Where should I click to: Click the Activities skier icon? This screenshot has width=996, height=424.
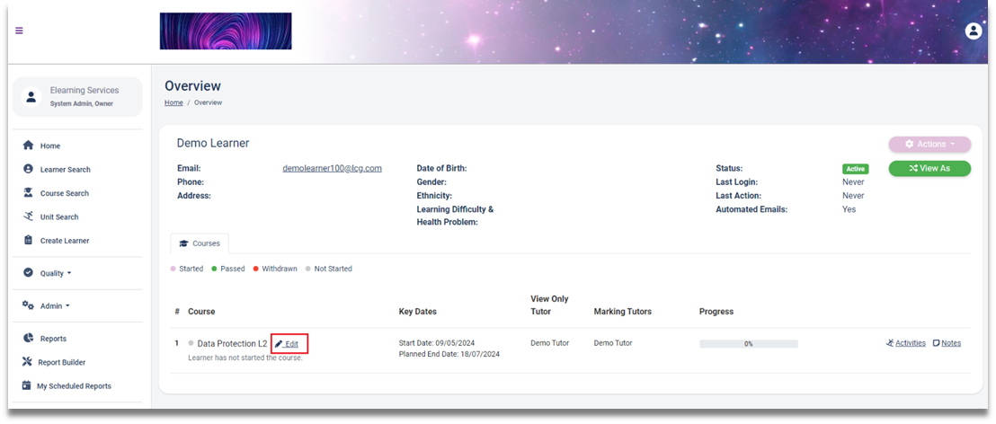pos(889,343)
